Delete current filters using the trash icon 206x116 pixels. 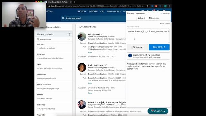[70, 34]
